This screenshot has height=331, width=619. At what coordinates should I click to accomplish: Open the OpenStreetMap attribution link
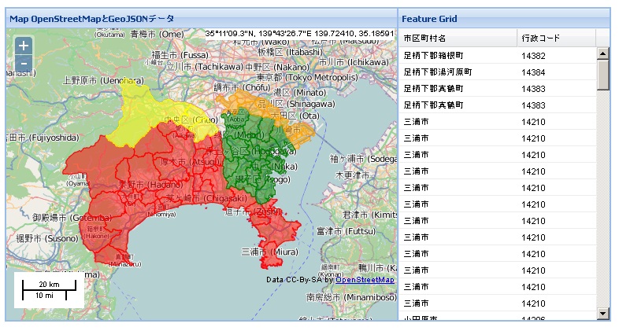(365, 279)
